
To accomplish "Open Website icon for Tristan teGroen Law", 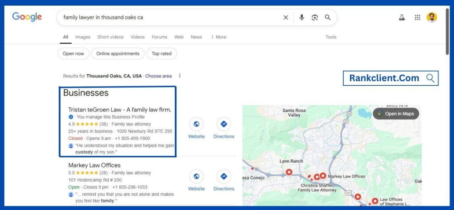I will (196, 124).
